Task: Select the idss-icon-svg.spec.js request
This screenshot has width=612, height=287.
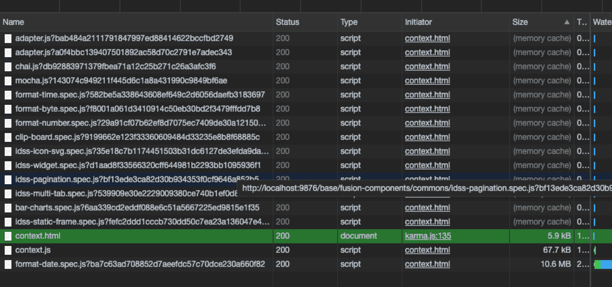Action: 142,151
